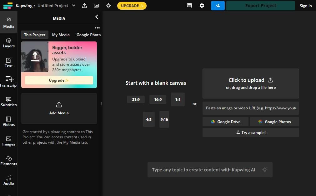Viewport: 316px width, 196px height.
Task: Open settings gear icon
Action: pyautogui.click(x=202, y=6)
